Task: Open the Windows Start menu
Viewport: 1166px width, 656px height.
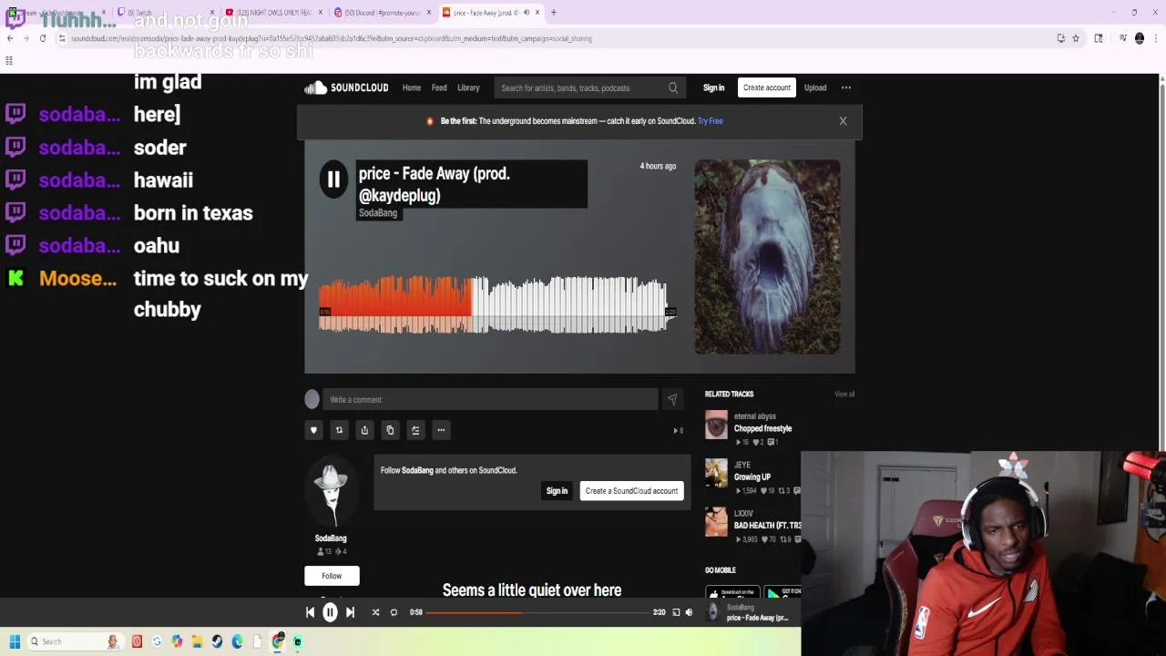Action: [x=15, y=641]
